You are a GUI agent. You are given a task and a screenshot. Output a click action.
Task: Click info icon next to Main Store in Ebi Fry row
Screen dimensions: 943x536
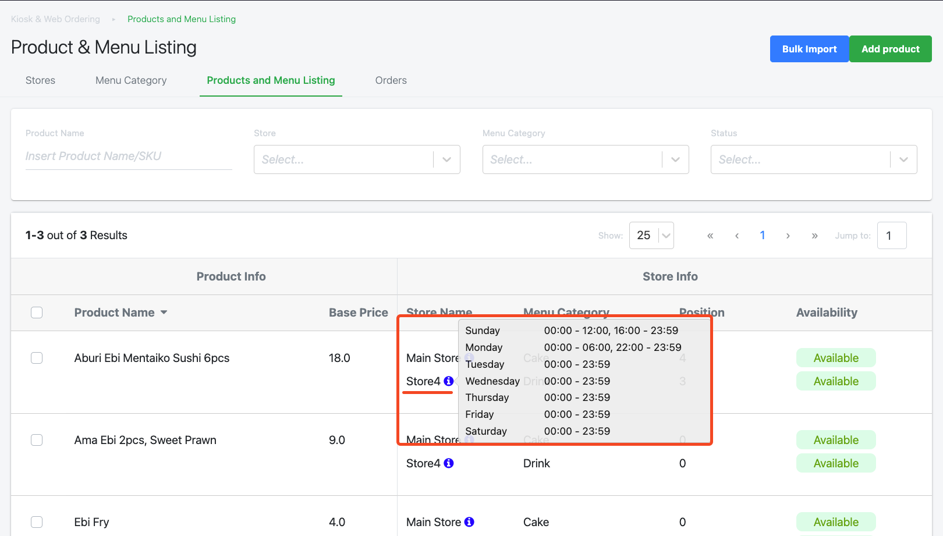[469, 522]
